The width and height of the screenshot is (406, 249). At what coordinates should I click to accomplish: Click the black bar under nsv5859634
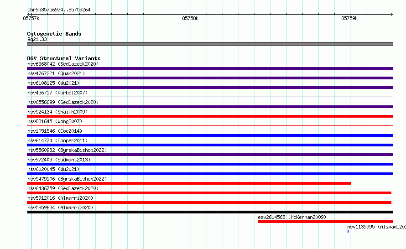210,212
